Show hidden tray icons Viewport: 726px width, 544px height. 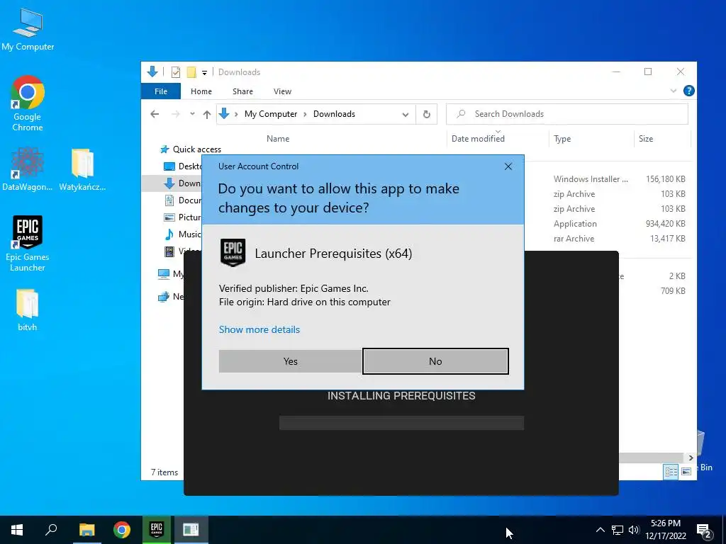coord(600,530)
